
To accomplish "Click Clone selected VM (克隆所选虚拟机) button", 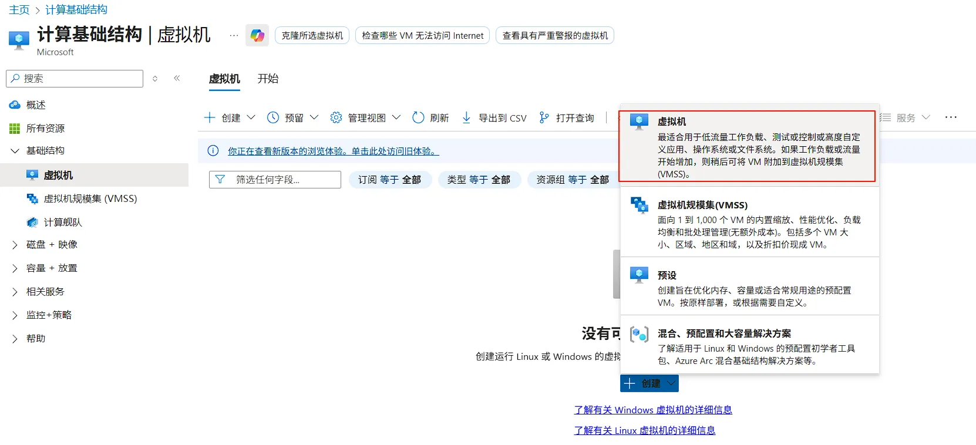I will click(x=312, y=36).
